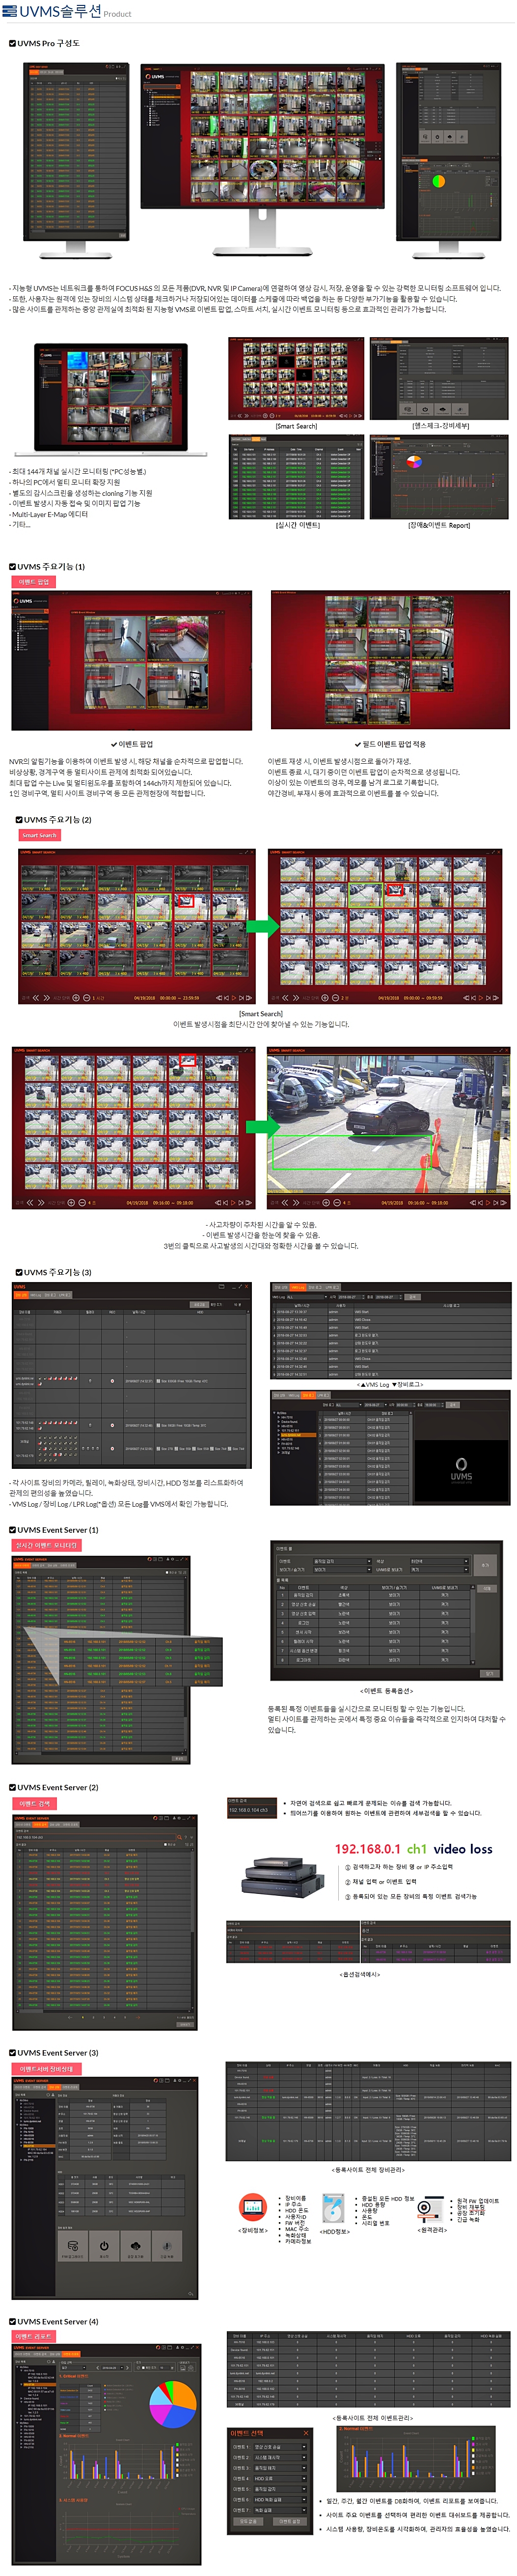Click the red Smart Search label
Image resolution: width=517 pixels, height=2576 pixels.
(39, 835)
